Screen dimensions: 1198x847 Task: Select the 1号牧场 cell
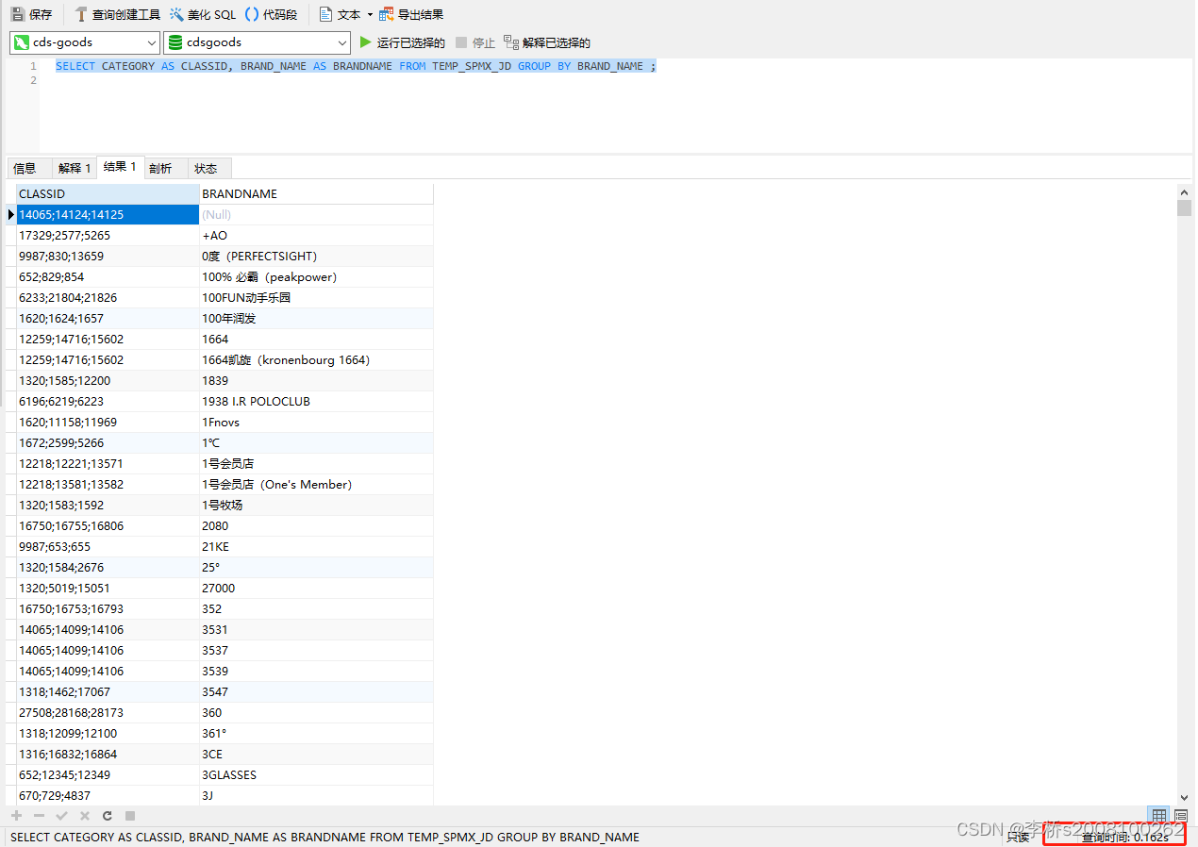click(x=316, y=505)
